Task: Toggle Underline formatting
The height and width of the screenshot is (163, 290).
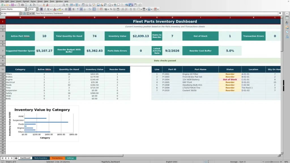Action: (48, 9)
